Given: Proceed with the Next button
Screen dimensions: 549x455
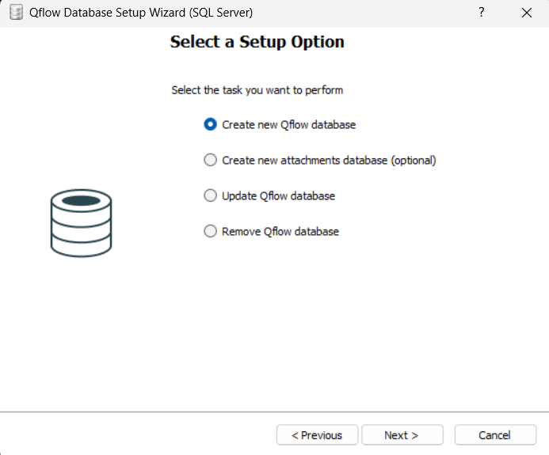Looking at the screenshot, I should (x=402, y=435).
